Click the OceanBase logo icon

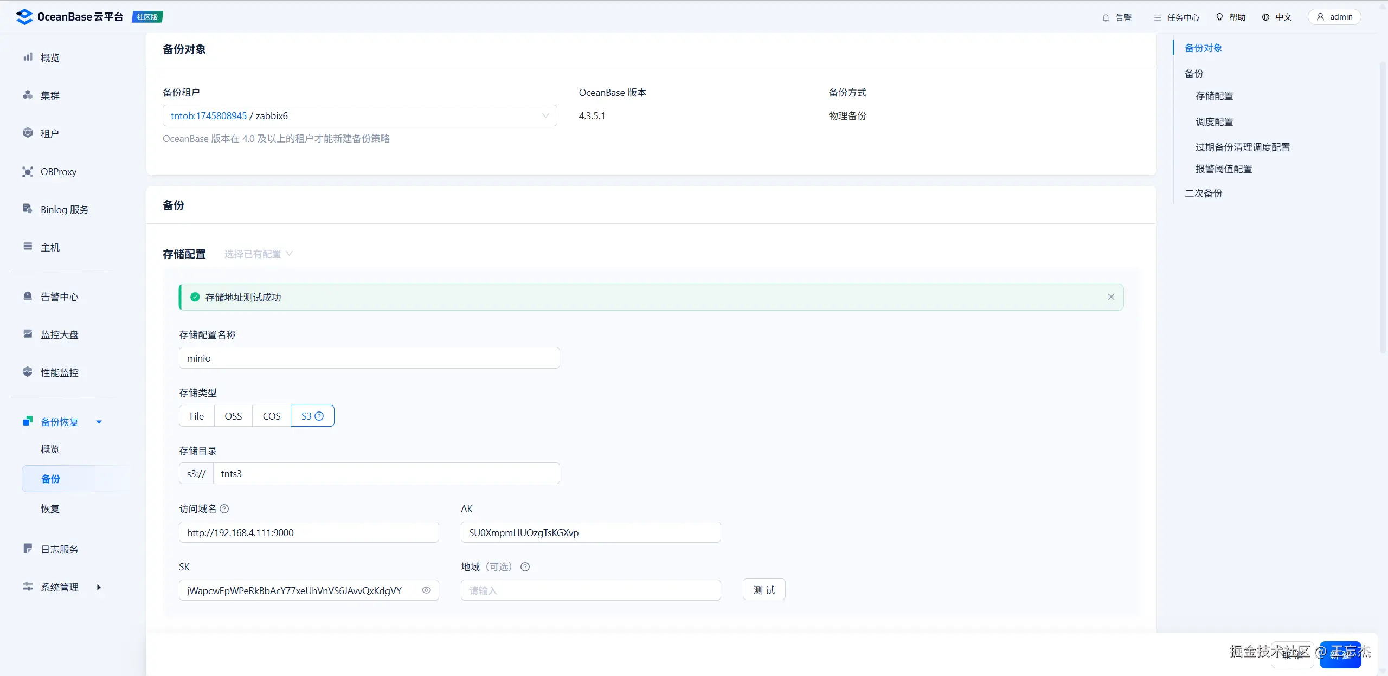click(24, 17)
